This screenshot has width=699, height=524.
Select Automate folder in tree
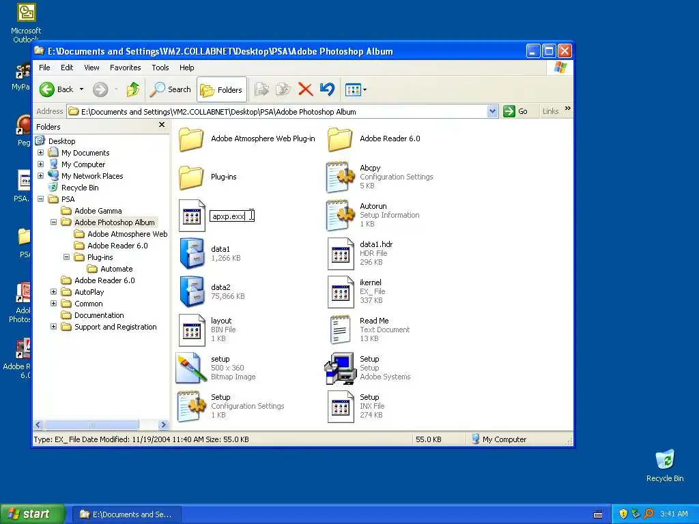(116, 269)
